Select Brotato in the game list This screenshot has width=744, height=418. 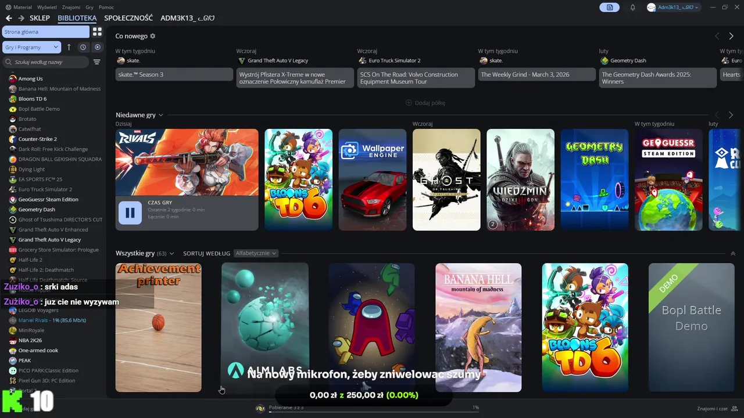pyautogui.click(x=27, y=119)
